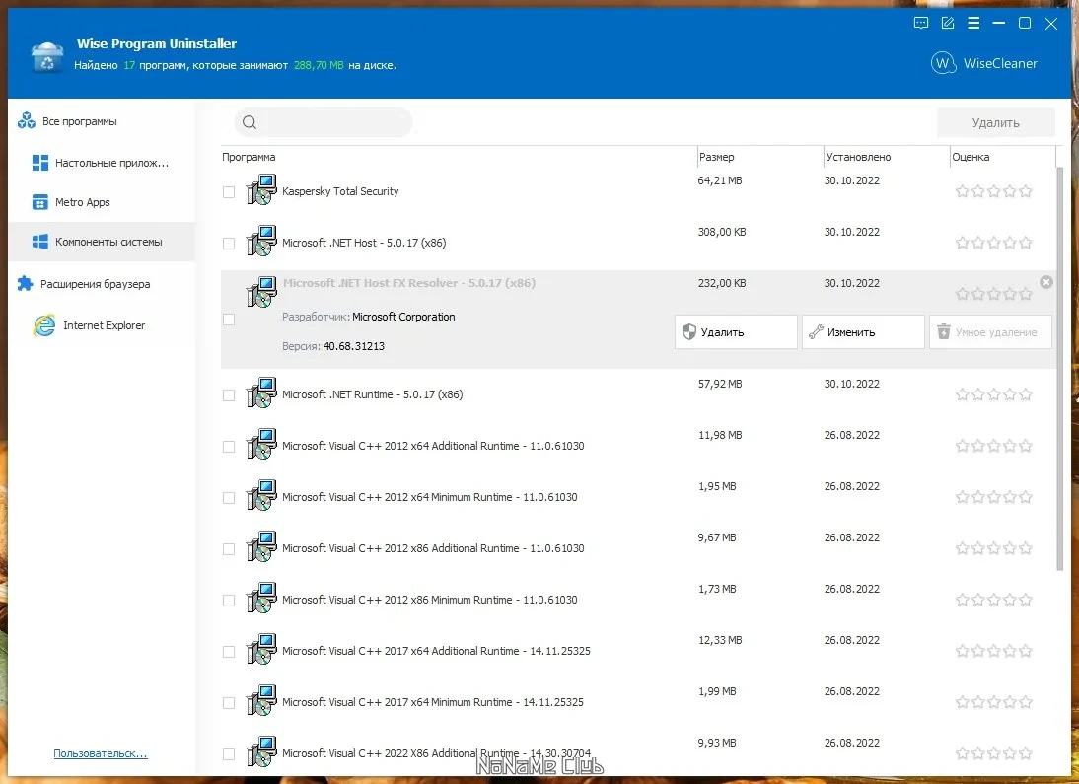The height and width of the screenshot is (784, 1079).
Task: Click the program list vertical scrollbar
Action: [x=1059, y=368]
